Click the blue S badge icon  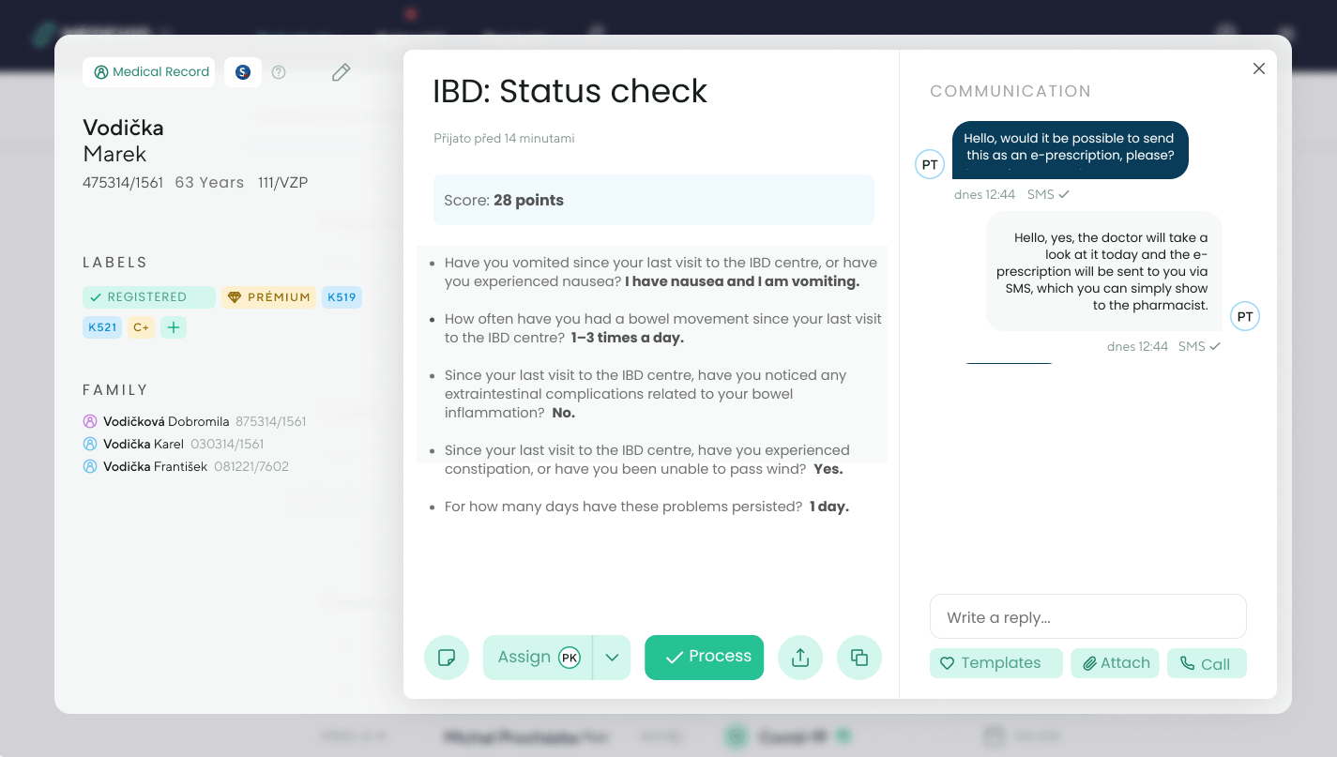(x=243, y=72)
